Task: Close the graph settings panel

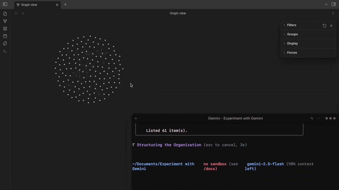Action: pos(331,26)
